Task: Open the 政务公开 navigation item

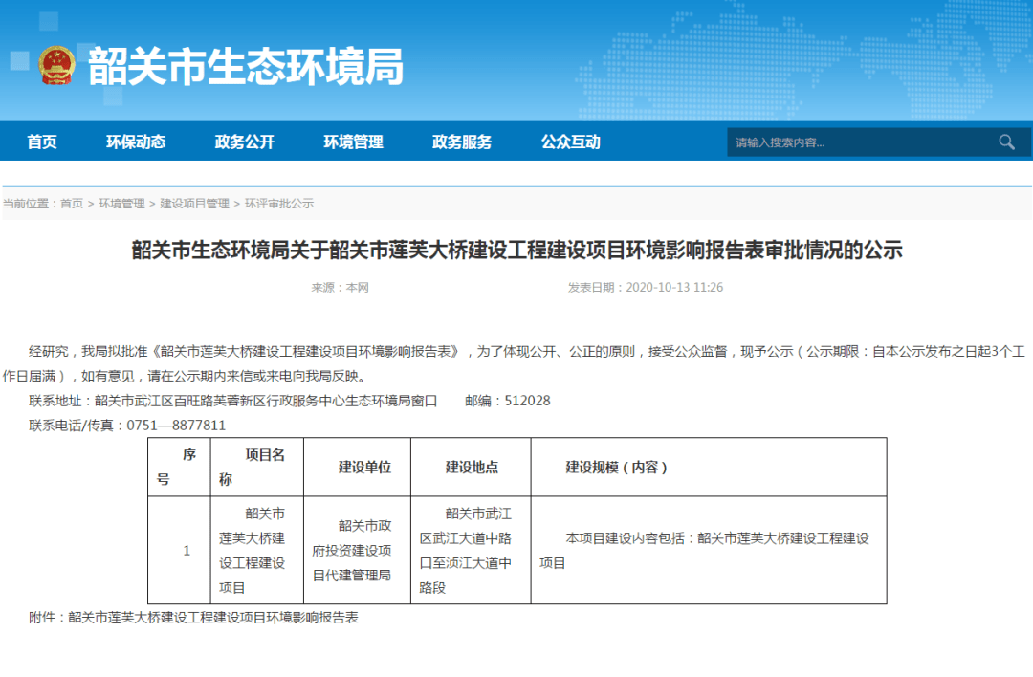Action: click(245, 142)
